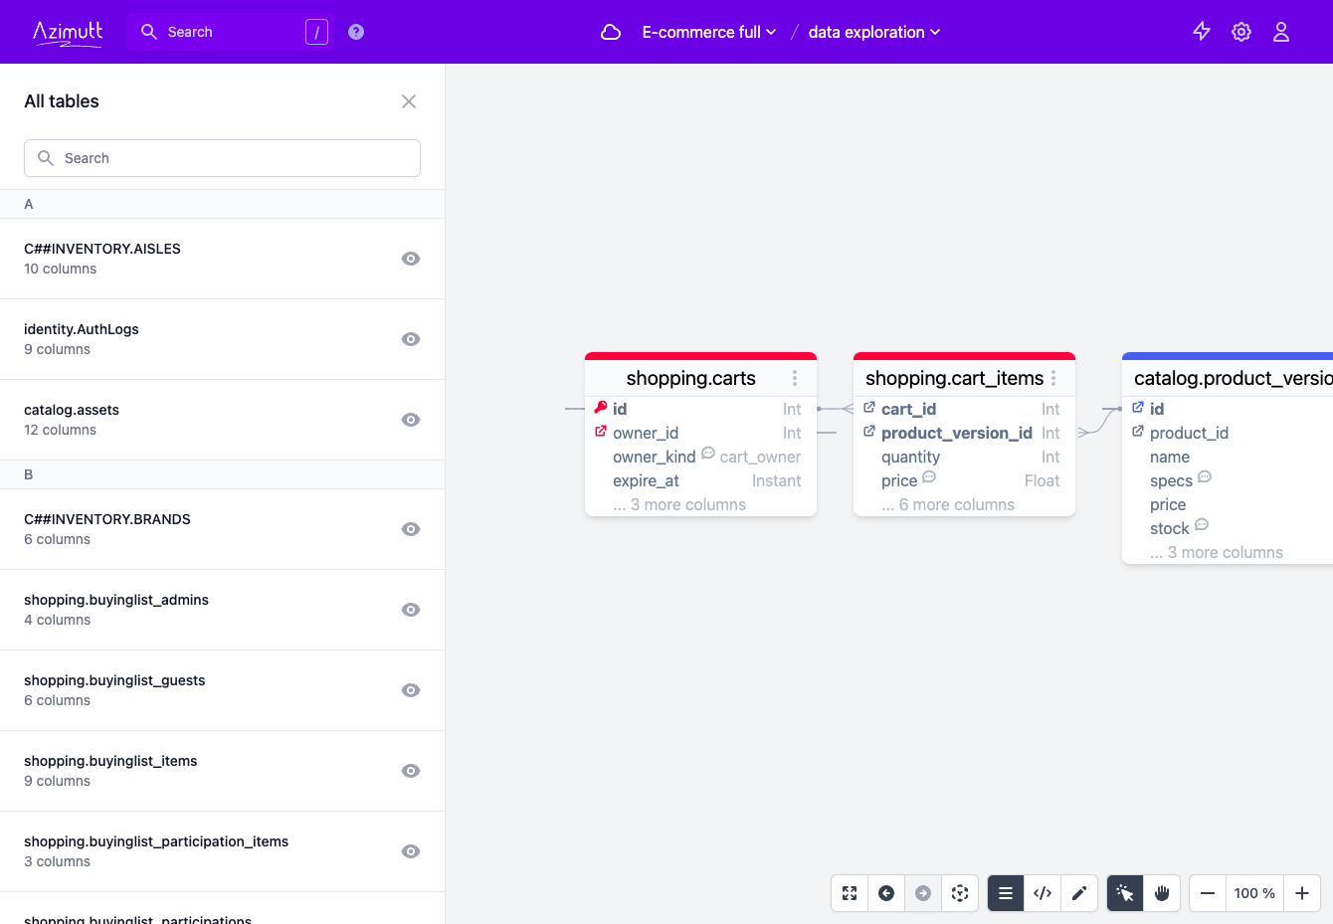The width and height of the screenshot is (1333, 924).
Task: Show shopping.buyinglist_guests table via eye icon
Action: tap(411, 690)
